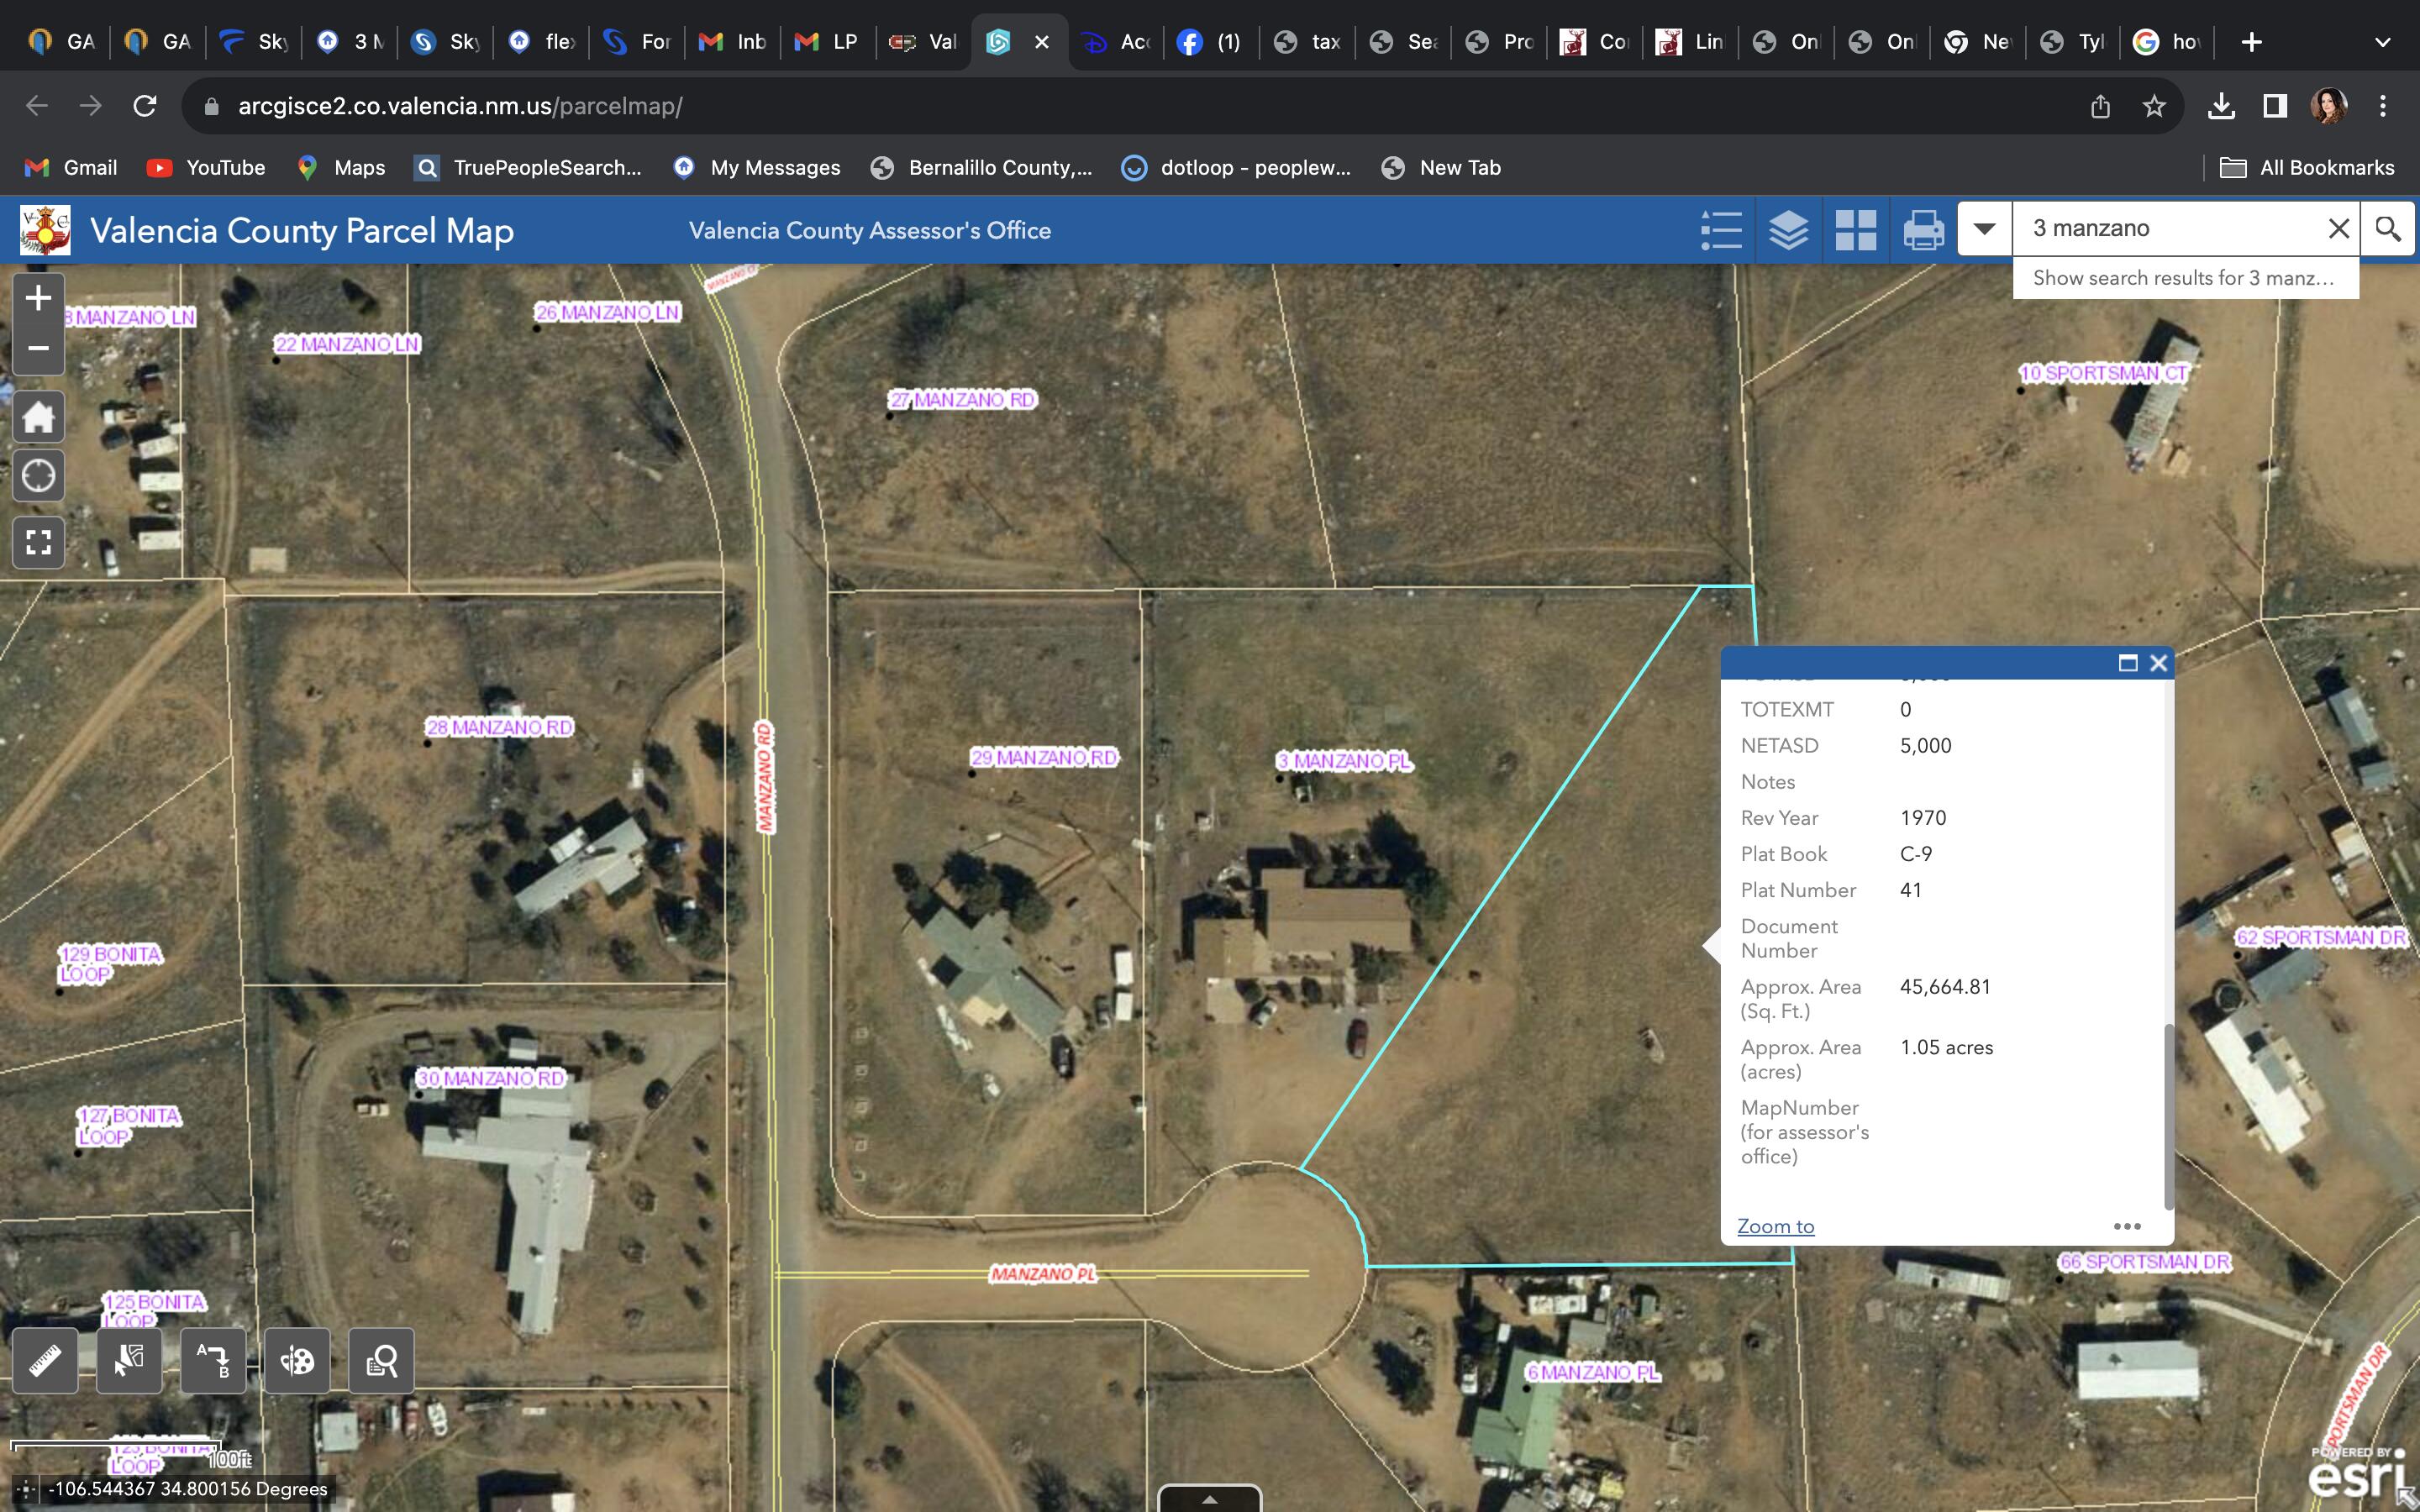The height and width of the screenshot is (1512, 2420).
Task: Close the active parcel map tab
Action: tap(1041, 42)
